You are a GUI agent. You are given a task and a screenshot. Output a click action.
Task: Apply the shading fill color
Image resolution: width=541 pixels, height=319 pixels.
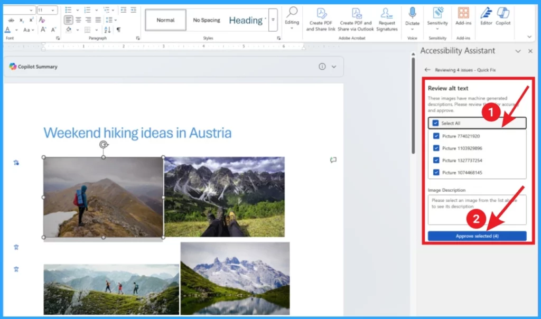(69, 30)
